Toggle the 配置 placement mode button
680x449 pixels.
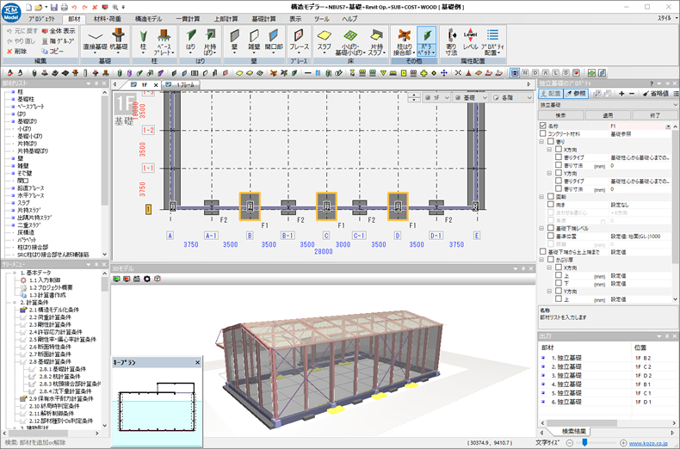coord(551,94)
